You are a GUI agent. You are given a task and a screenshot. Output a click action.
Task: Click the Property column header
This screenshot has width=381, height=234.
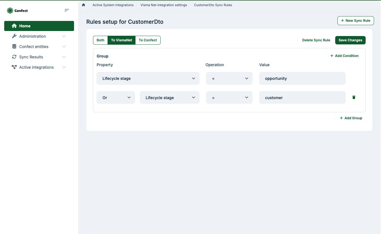click(105, 65)
